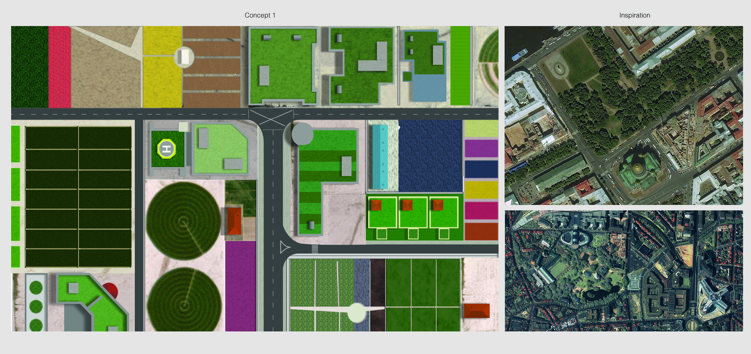Click the pink vertical strip field

tap(60, 67)
